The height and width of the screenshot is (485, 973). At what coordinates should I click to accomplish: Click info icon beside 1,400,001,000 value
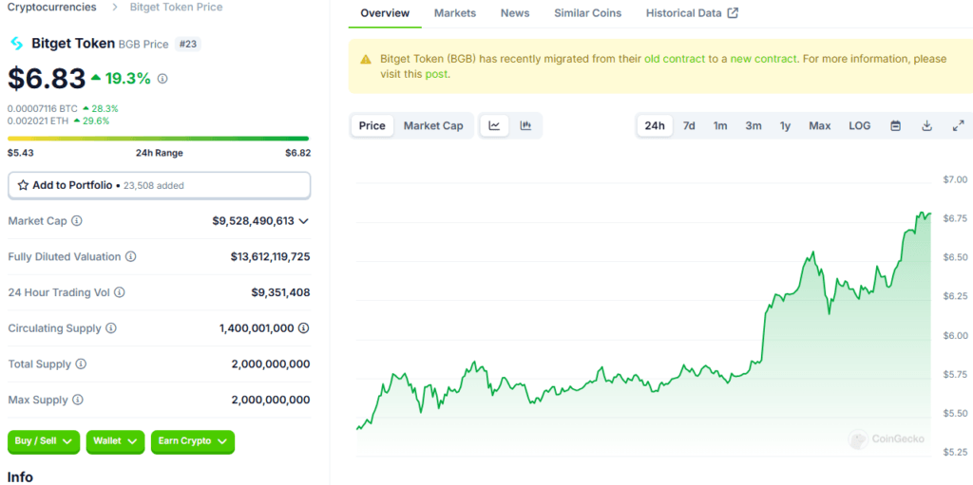(x=303, y=328)
